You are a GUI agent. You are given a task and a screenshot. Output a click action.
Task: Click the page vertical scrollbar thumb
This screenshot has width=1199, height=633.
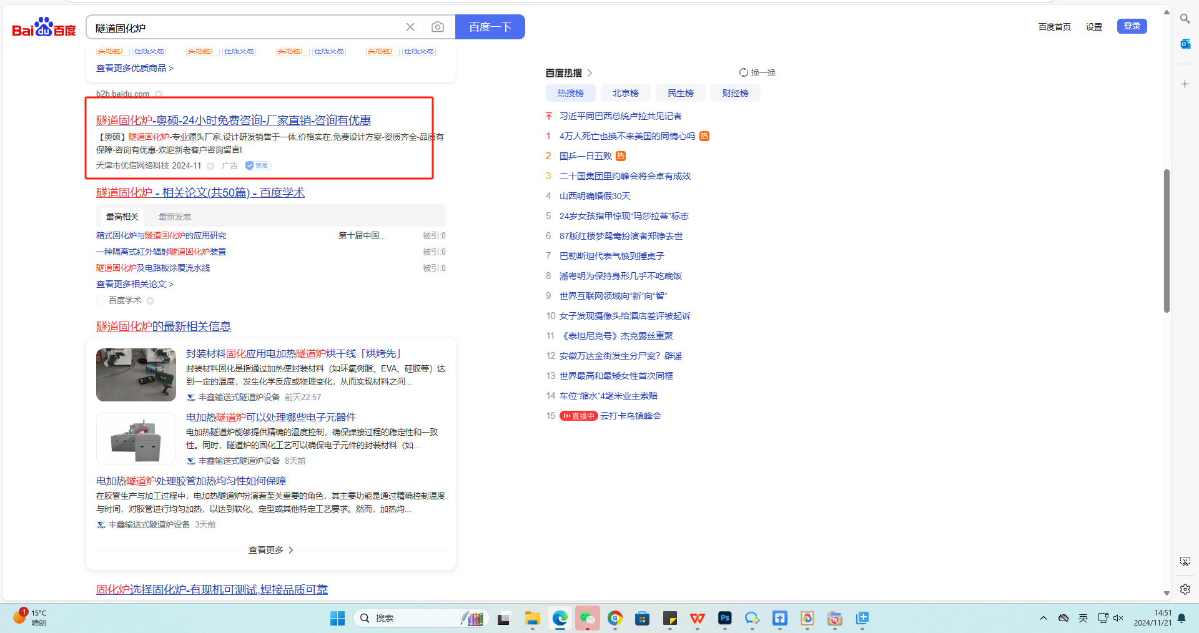coord(1166,240)
